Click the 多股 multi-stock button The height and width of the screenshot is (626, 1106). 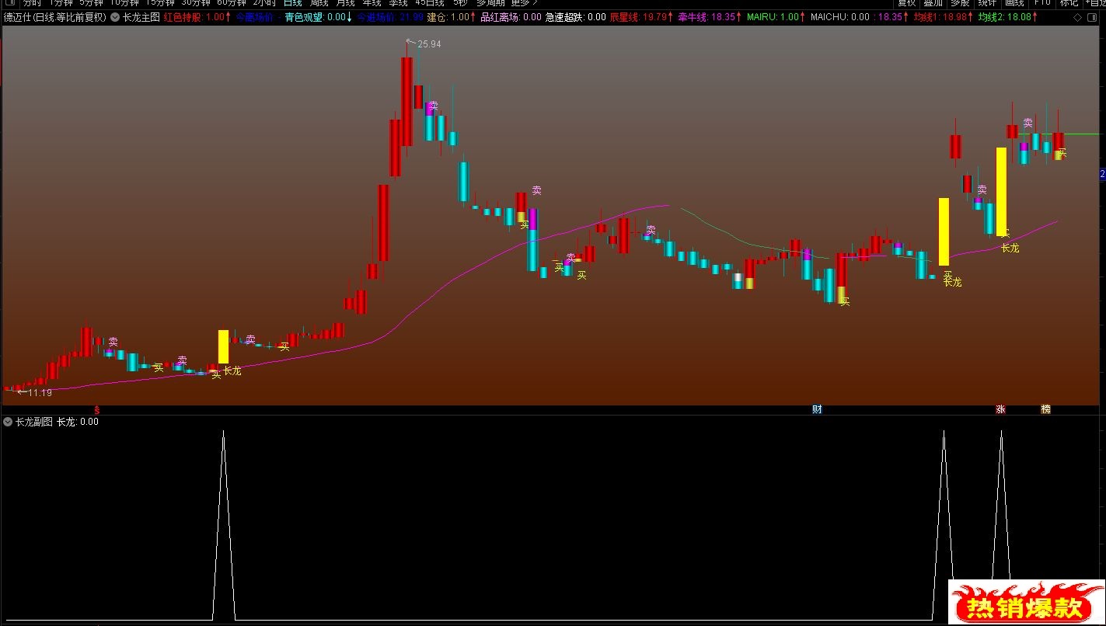tap(959, 3)
